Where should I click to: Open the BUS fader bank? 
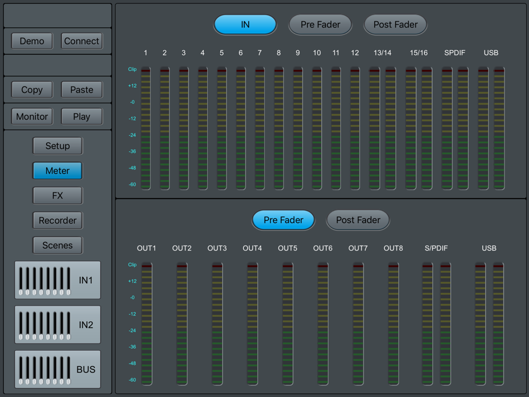pyautogui.click(x=57, y=370)
